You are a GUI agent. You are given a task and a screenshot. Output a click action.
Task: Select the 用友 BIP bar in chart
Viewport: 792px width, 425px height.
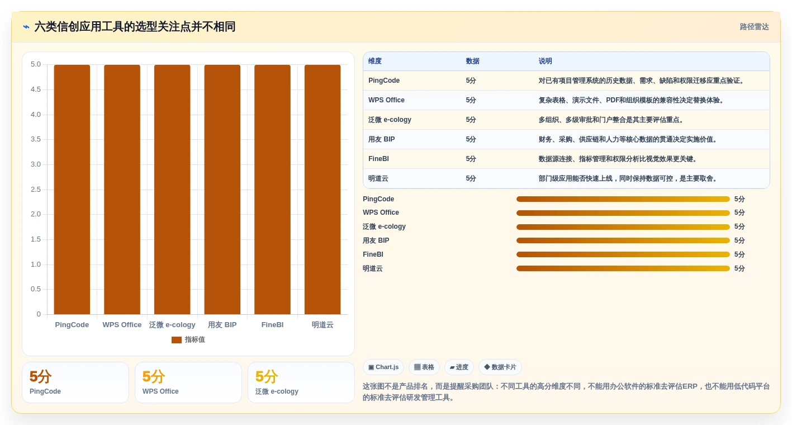point(222,190)
